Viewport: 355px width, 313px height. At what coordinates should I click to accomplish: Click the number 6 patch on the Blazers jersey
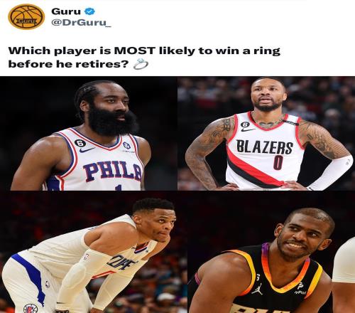[246, 124]
